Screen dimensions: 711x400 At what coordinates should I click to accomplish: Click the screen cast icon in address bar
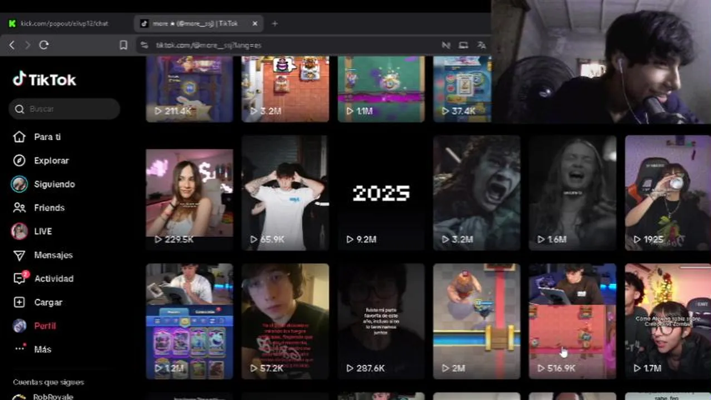[463, 45]
